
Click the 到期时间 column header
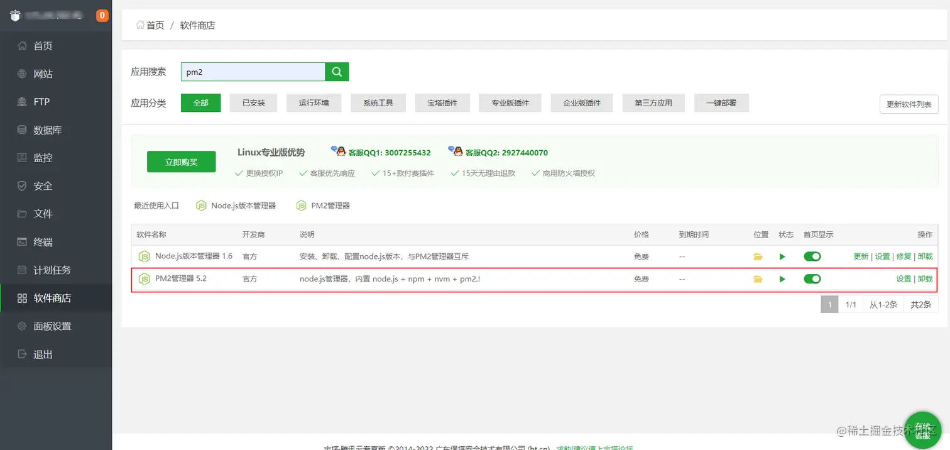point(694,234)
